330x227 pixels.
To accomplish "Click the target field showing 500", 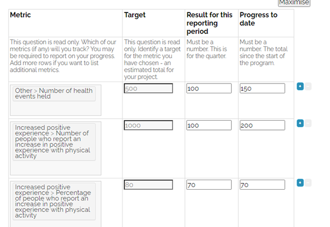I will 148,88.
